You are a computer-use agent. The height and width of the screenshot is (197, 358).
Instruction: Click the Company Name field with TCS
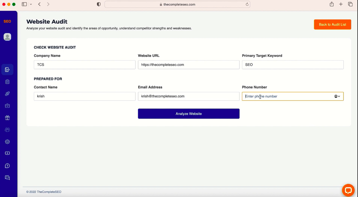84,65
